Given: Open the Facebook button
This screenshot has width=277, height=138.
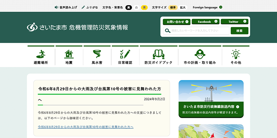Looking at the screenshot, I should (x=206, y=22).
